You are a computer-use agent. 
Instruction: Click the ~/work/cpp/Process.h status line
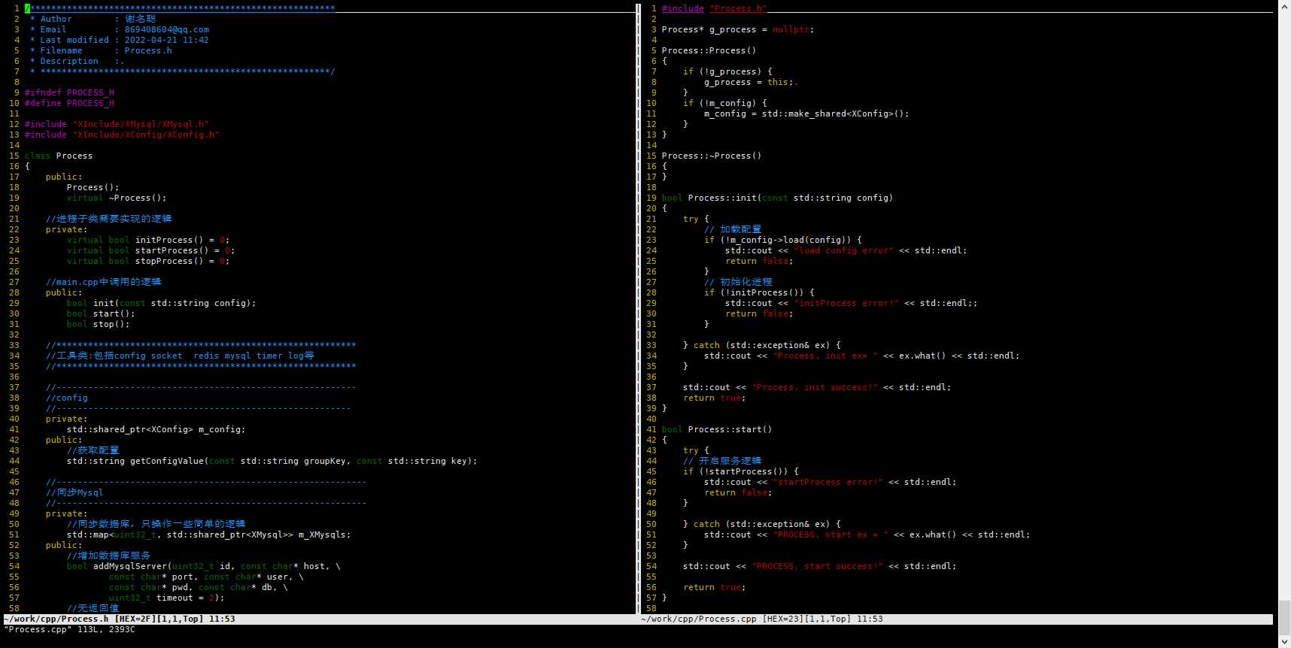(x=320, y=619)
